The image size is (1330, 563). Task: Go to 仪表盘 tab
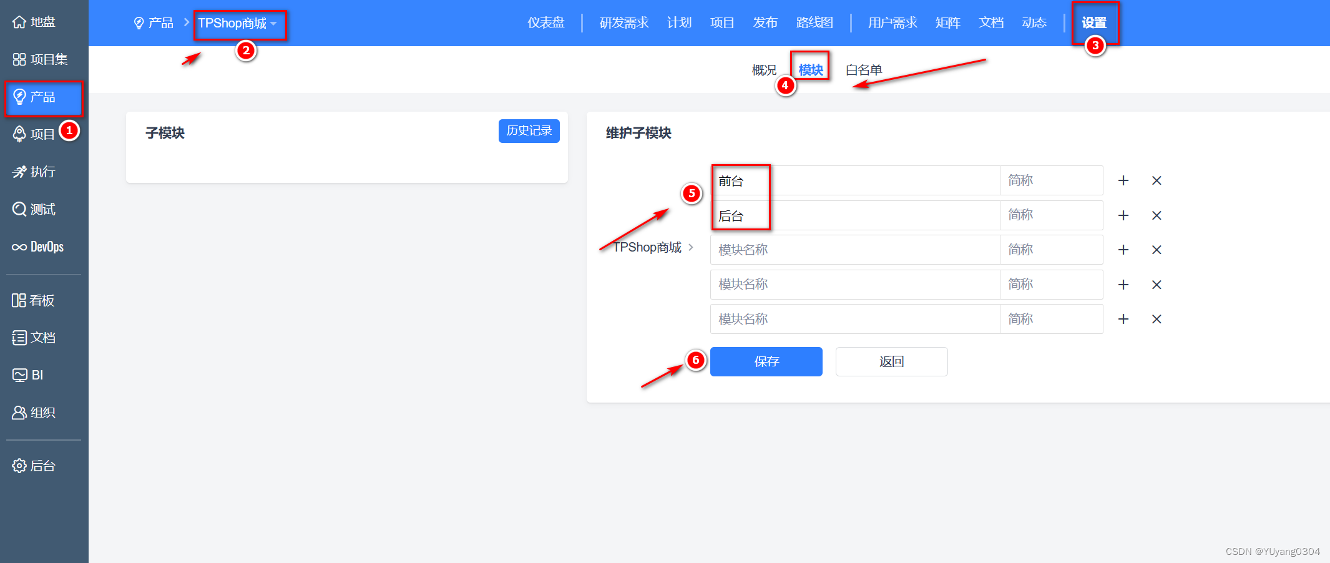tap(546, 23)
